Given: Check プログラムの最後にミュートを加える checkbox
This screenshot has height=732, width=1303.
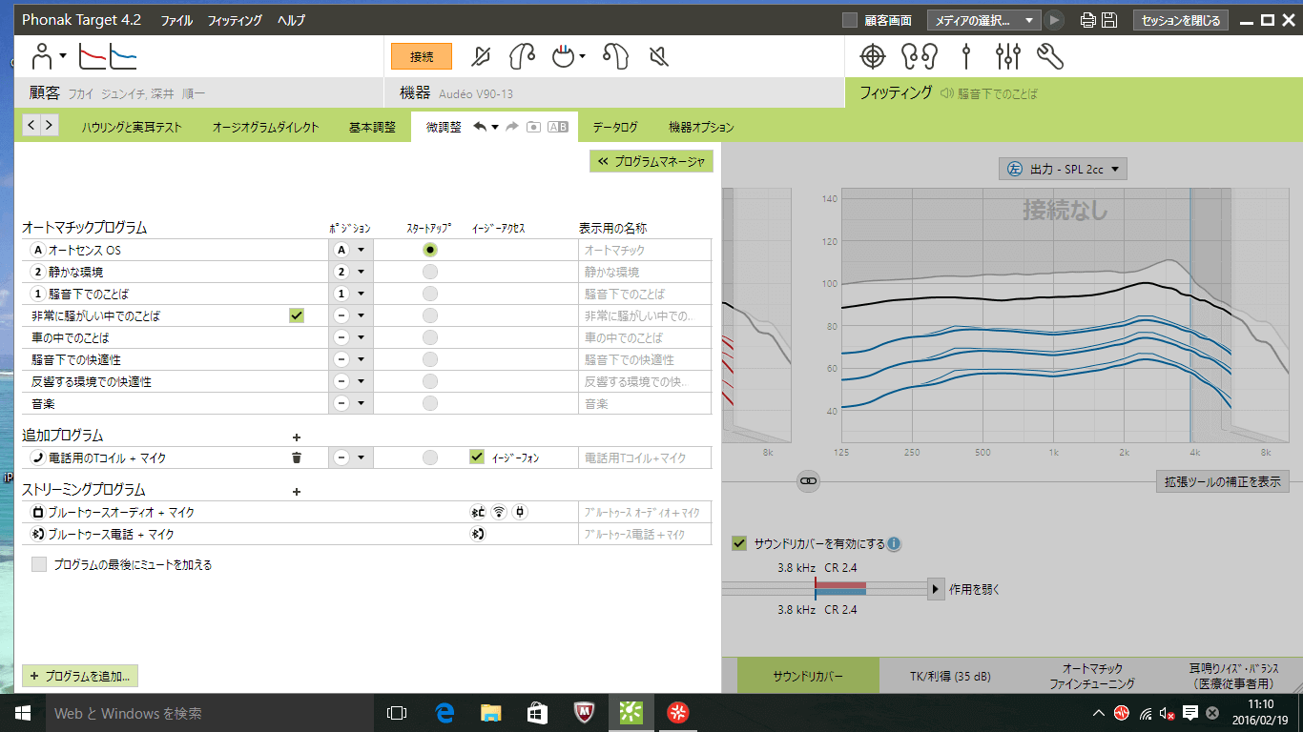Looking at the screenshot, I should [39, 564].
